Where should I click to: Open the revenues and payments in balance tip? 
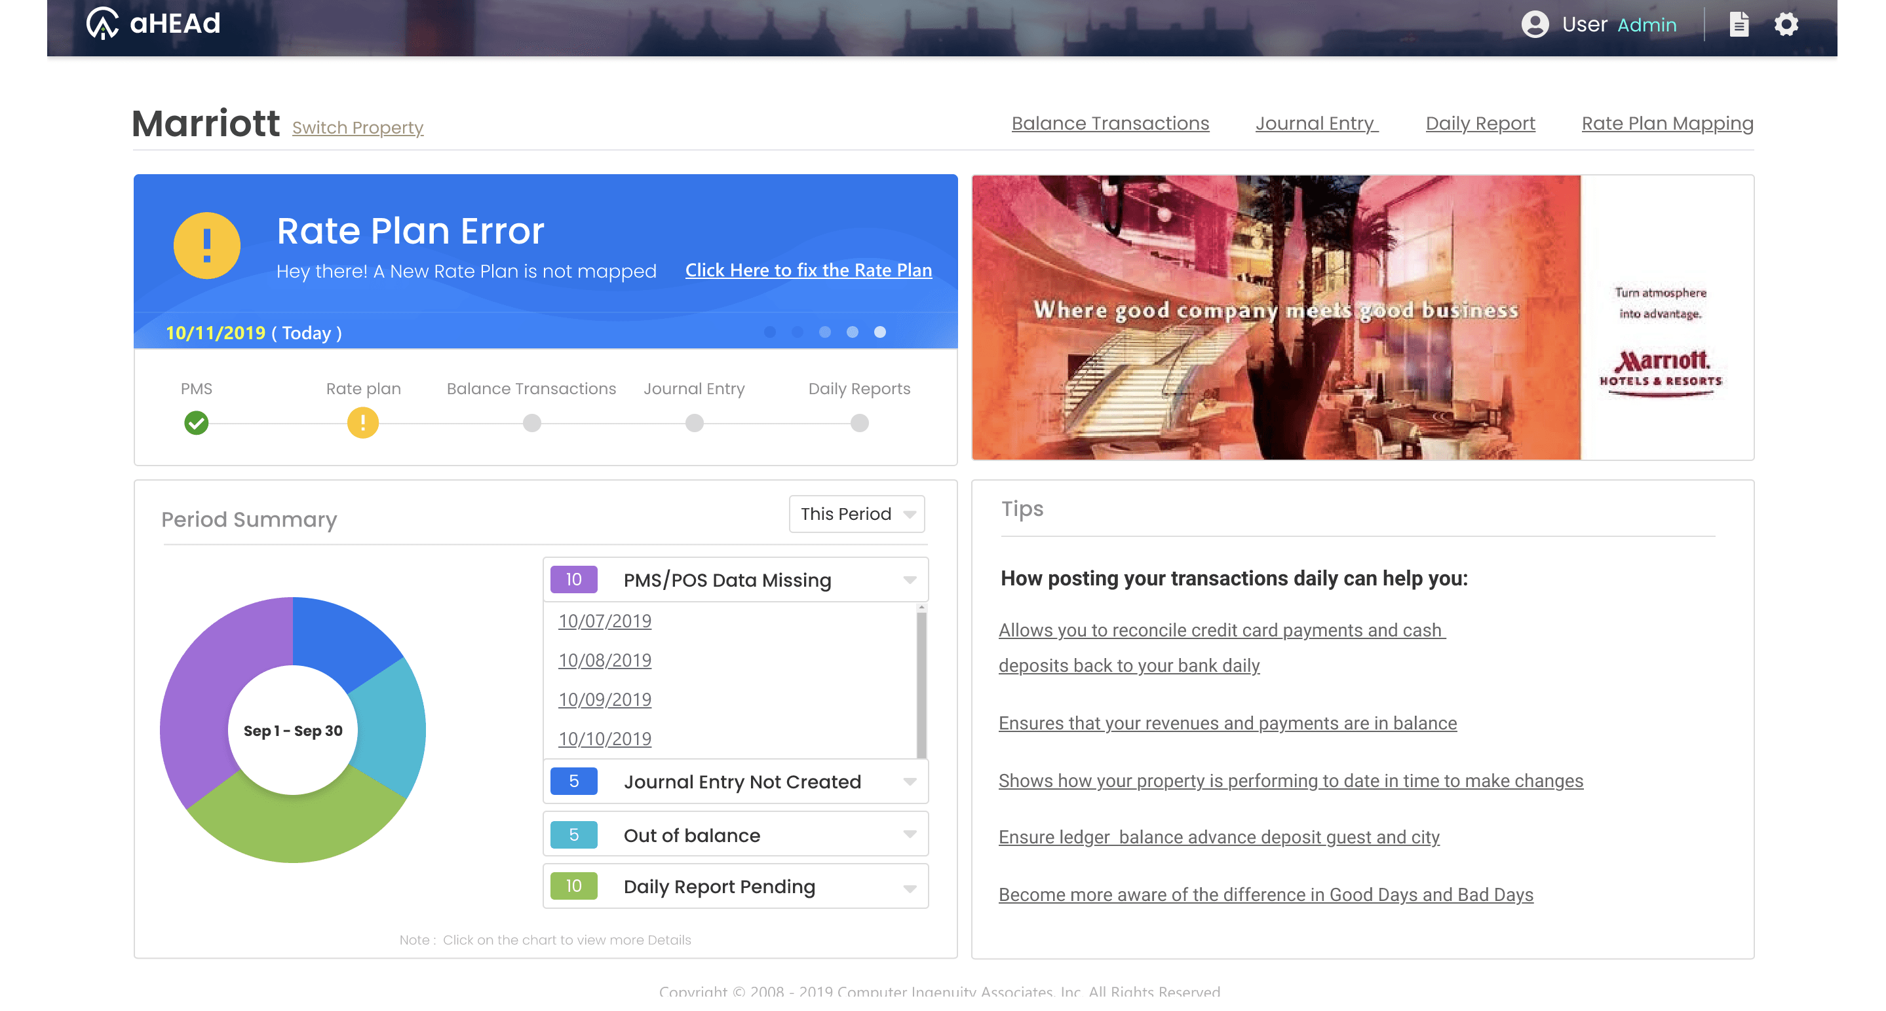tap(1227, 723)
